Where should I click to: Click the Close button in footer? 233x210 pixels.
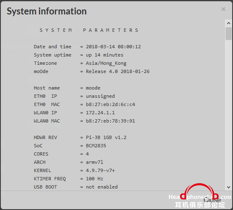(x=212, y=200)
